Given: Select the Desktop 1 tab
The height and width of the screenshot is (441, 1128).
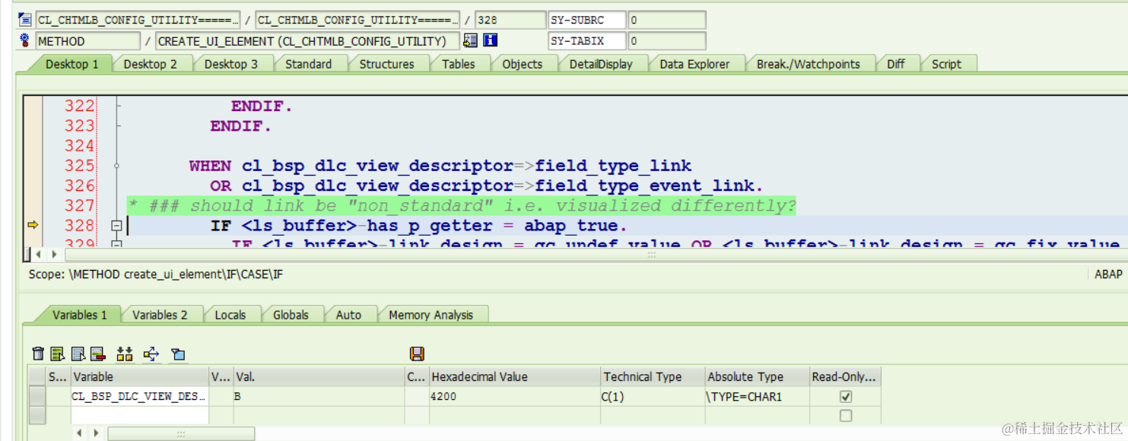Looking at the screenshot, I should point(71,64).
